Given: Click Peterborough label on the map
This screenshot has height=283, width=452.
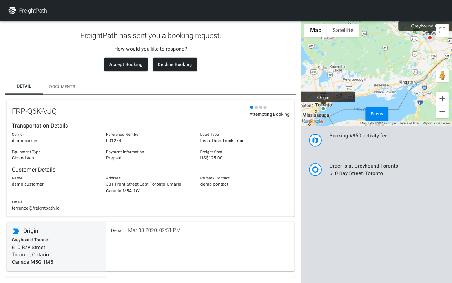Looking at the screenshot, I should pos(354,79).
